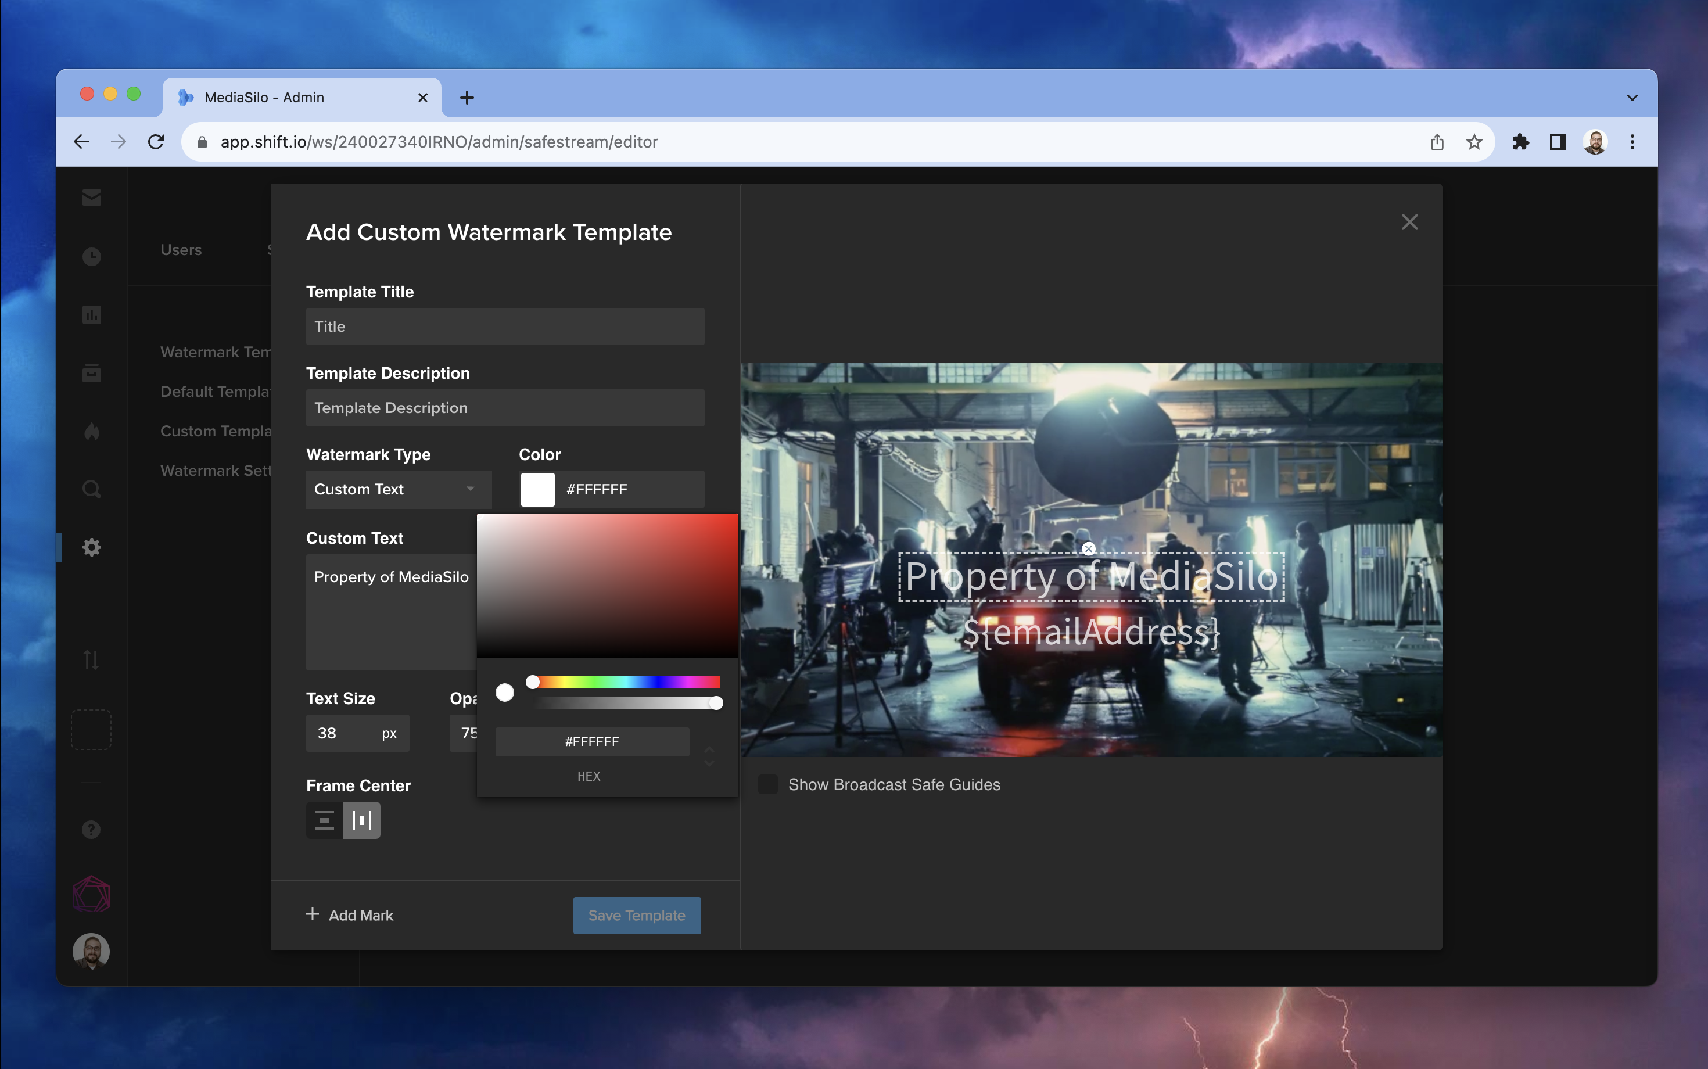Select the Property of MediaSilo watermark on preview
The height and width of the screenshot is (1069, 1708).
coord(1092,577)
